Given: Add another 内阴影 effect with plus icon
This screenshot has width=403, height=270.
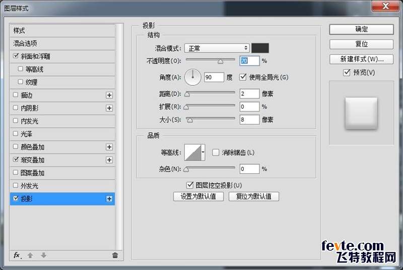Looking at the screenshot, I should pos(109,108).
